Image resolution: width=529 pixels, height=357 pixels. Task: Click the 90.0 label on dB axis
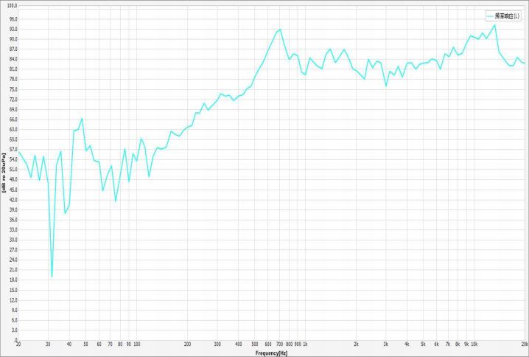pyautogui.click(x=13, y=39)
